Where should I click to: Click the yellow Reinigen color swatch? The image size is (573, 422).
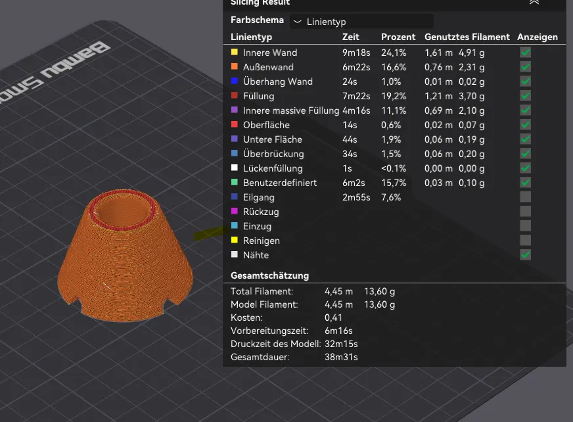(x=235, y=240)
